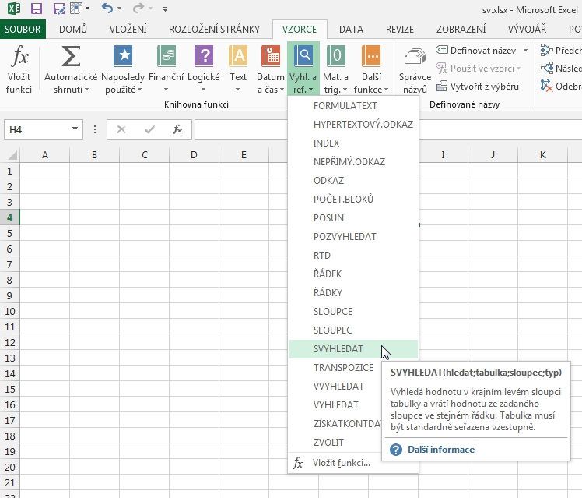Open the Name Box dropdown arrow
The height and width of the screenshot is (498, 582).
pos(75,129)
